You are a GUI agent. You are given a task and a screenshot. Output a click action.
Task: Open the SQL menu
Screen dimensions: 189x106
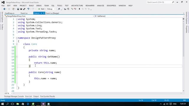pos(53,6)
